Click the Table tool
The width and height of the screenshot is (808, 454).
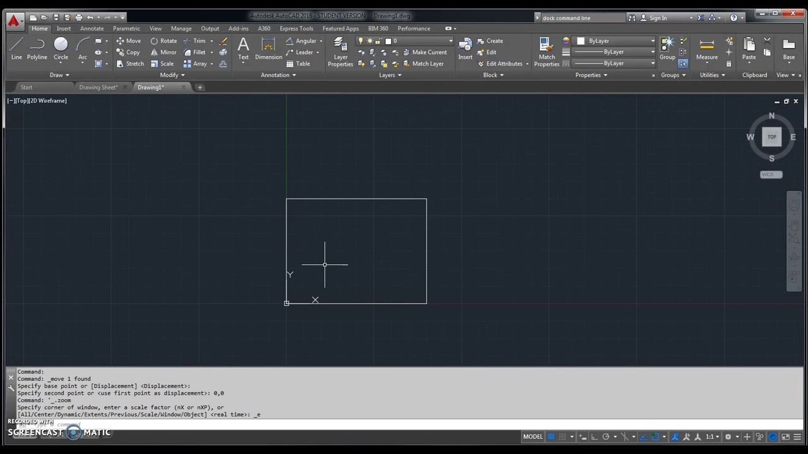[x=298, y=64]
